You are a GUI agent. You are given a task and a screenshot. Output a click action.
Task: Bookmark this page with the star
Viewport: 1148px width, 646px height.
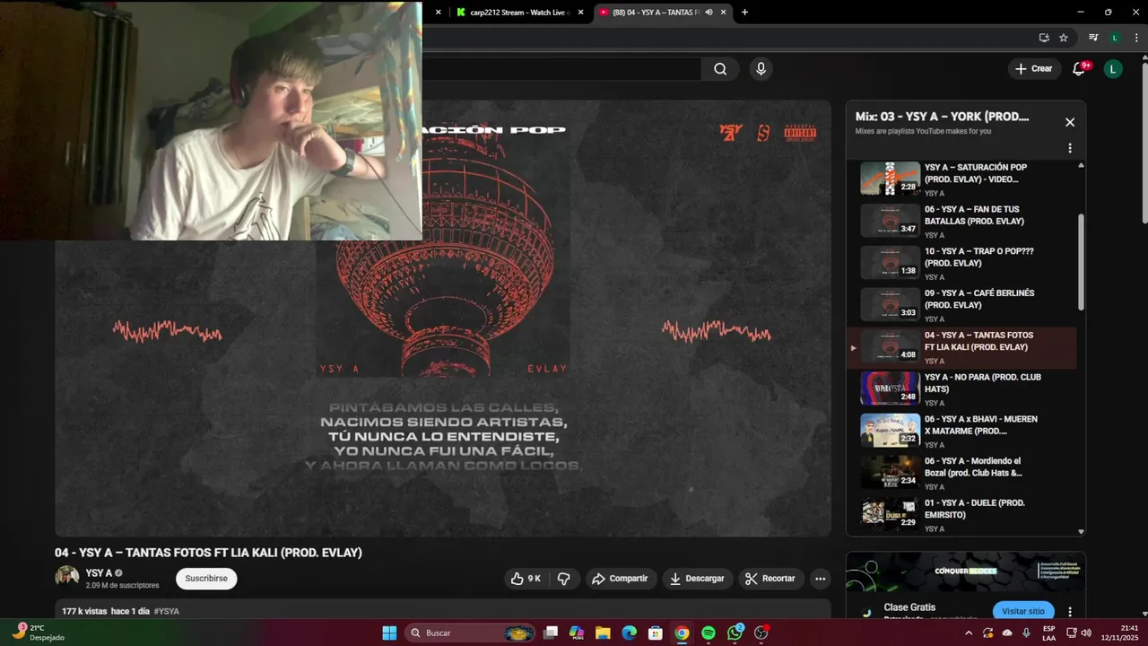pyautogui.click(x=1064, y=38)
